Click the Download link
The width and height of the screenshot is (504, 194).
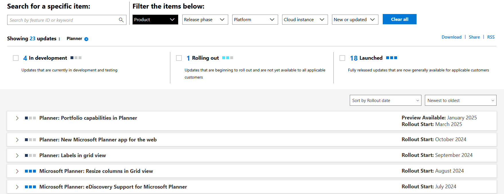pyautogui.click(x=451, y=37)
